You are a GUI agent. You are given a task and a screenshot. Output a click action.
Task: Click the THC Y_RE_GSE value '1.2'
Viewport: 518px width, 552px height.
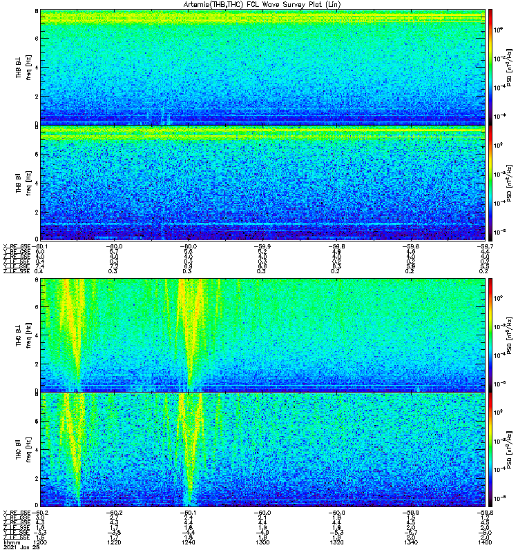(485, 517)
